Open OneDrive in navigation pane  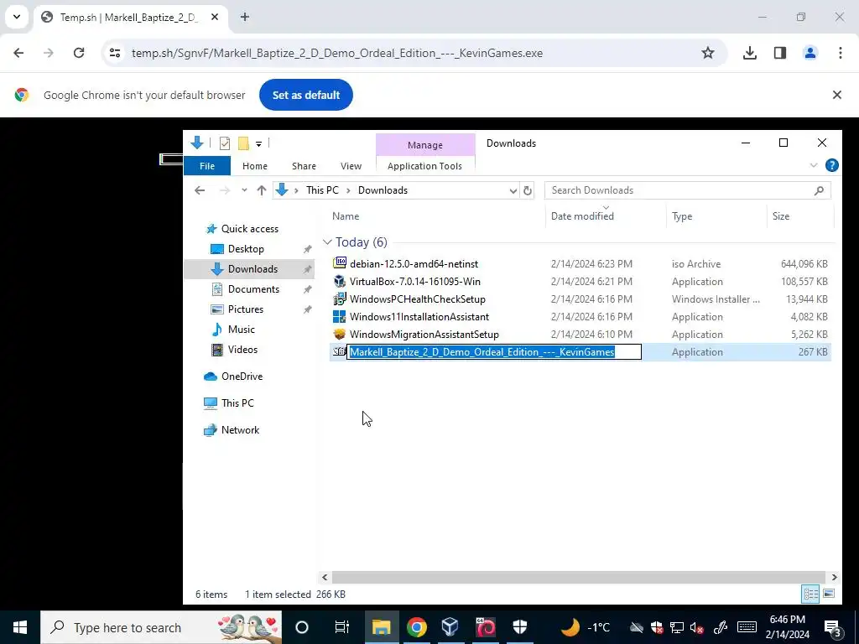[x=241, y=377]
